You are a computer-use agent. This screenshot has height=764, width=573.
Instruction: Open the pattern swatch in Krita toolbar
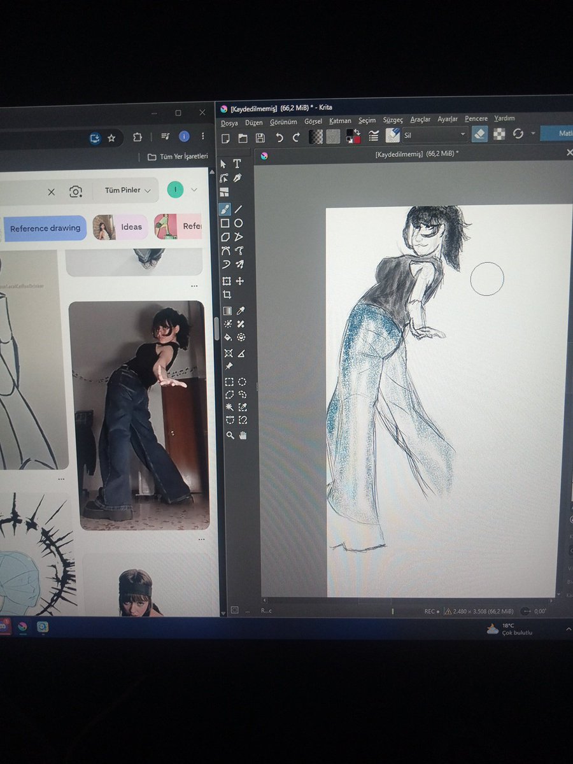point(333,136)
